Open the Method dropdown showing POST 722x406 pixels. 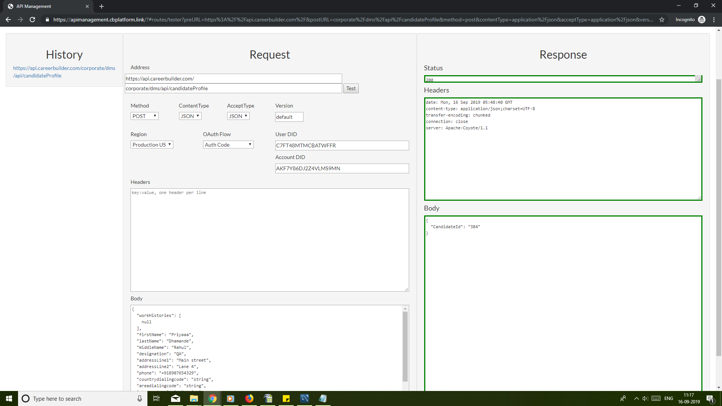(144, 116)
